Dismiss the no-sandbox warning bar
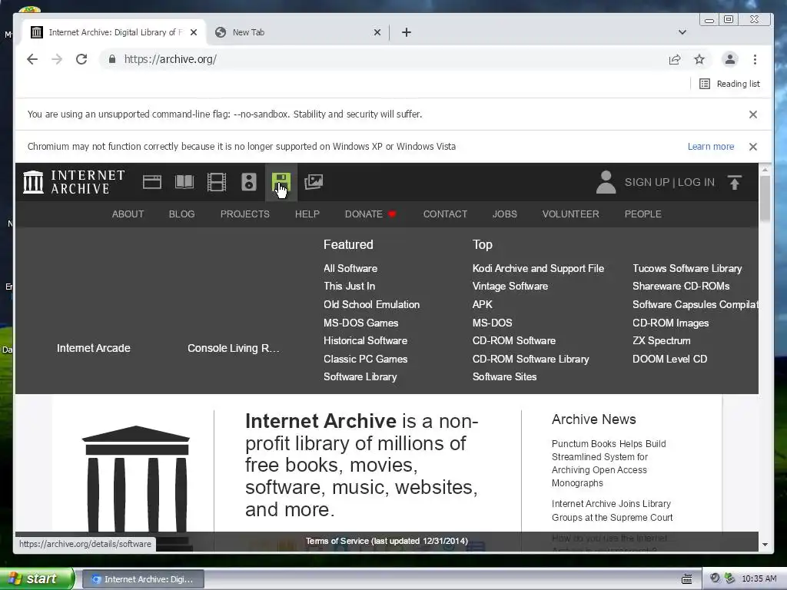Viewport: 787px width, 590px height. 753,114
